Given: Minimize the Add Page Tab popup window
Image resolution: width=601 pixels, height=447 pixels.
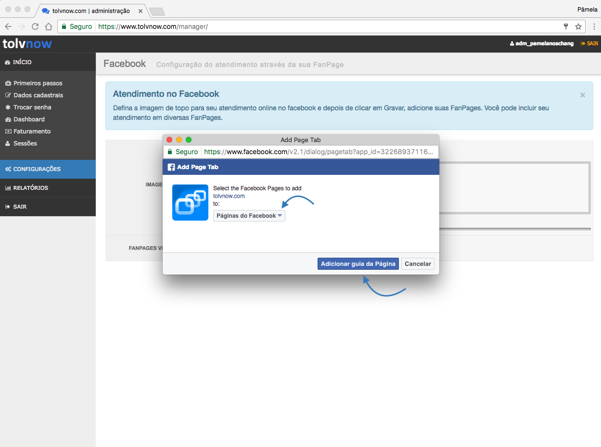Looking at the screenshot, I should [179, 140].
